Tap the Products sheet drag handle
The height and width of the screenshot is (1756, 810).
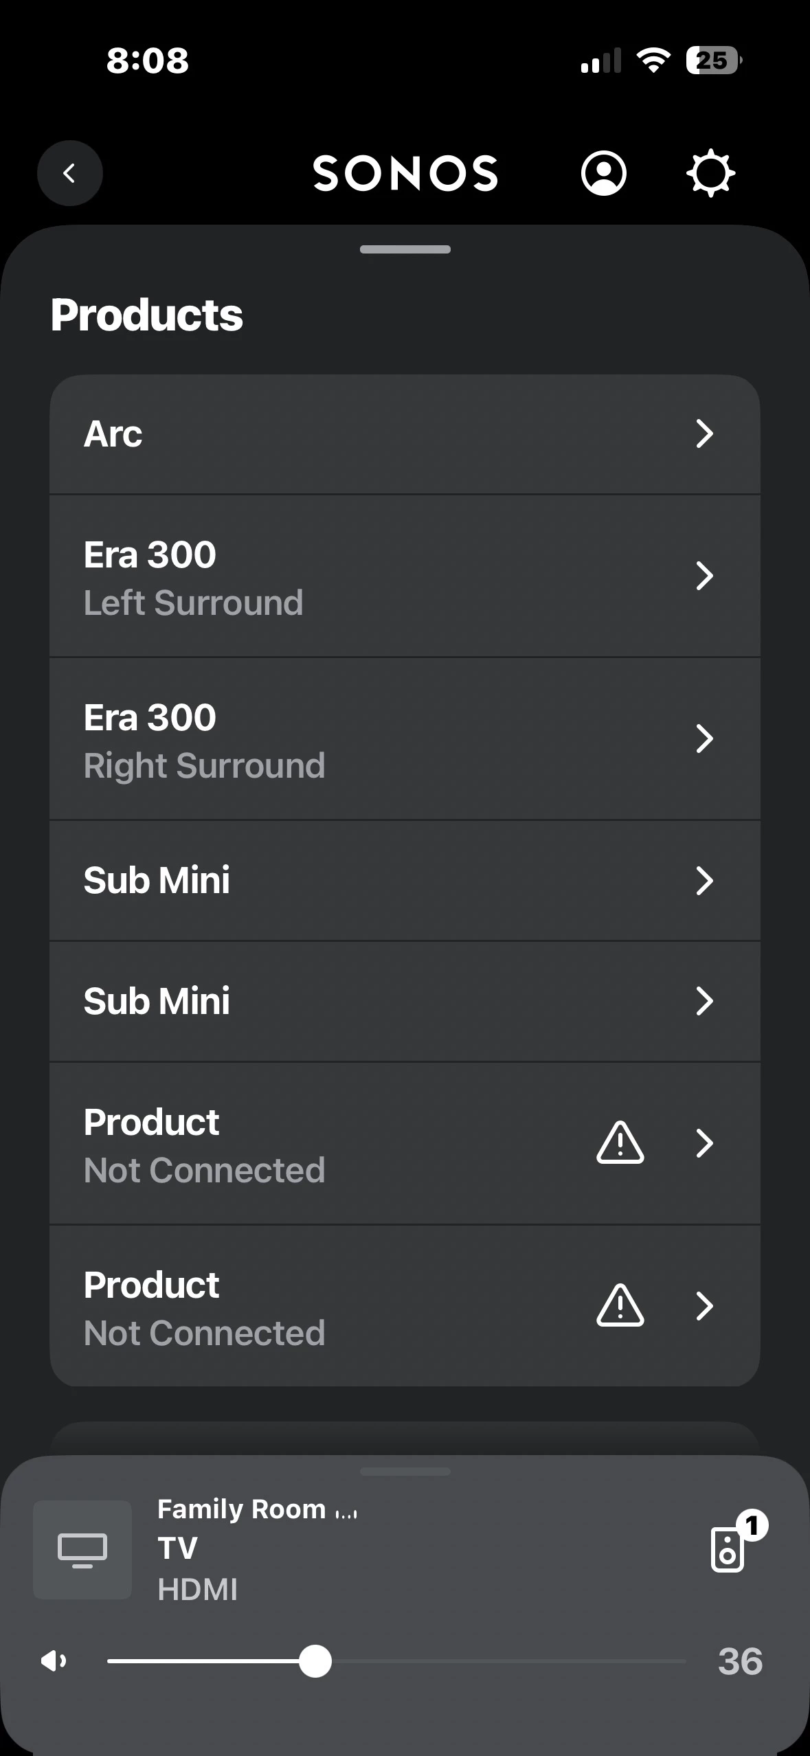point(405,249)
